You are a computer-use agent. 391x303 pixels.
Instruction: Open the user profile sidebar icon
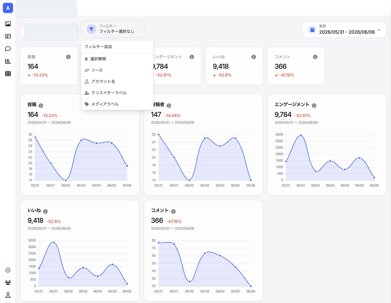(x=8, y=295)
